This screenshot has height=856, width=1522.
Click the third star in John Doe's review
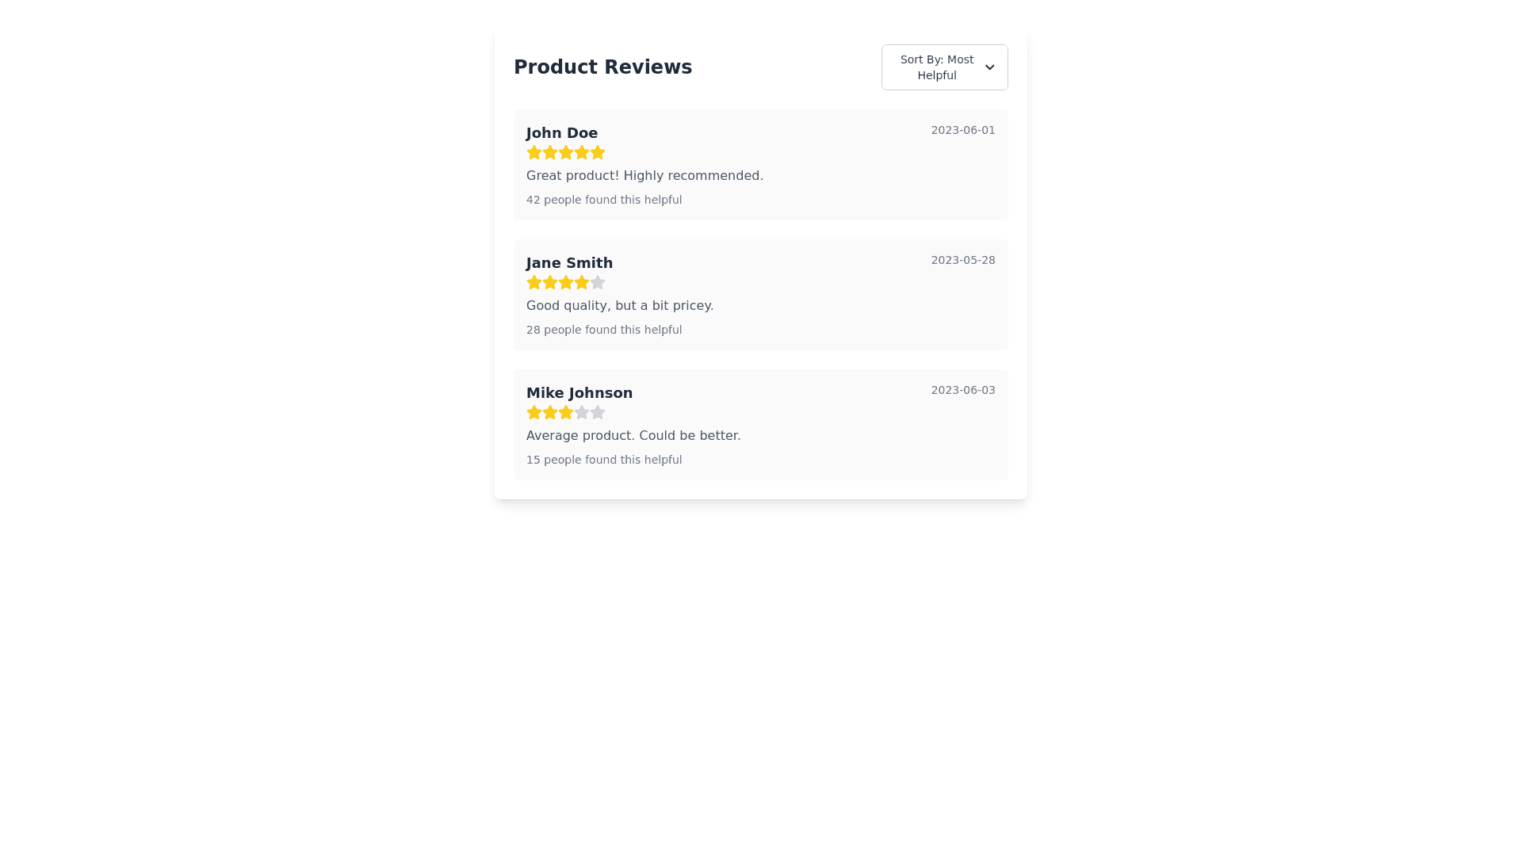pyautogui.click(x=566, y=152)
